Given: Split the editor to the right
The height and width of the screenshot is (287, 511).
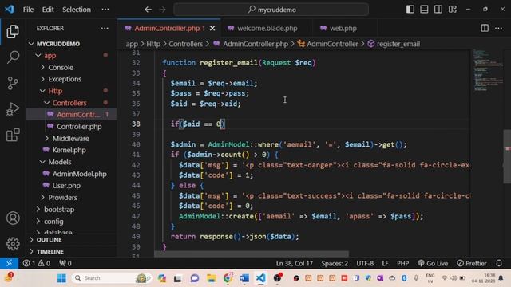Looking at the screenshot, I should point(485,29).
